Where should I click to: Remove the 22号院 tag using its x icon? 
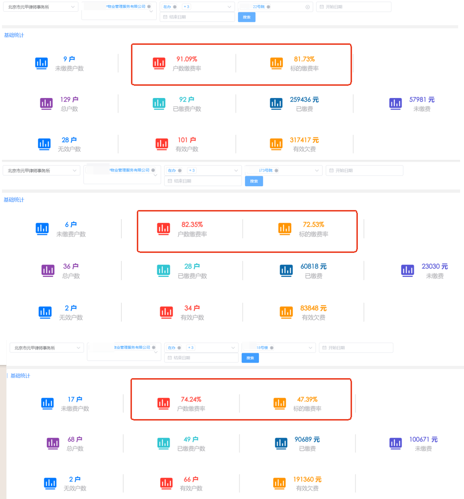tap(269, 7)
